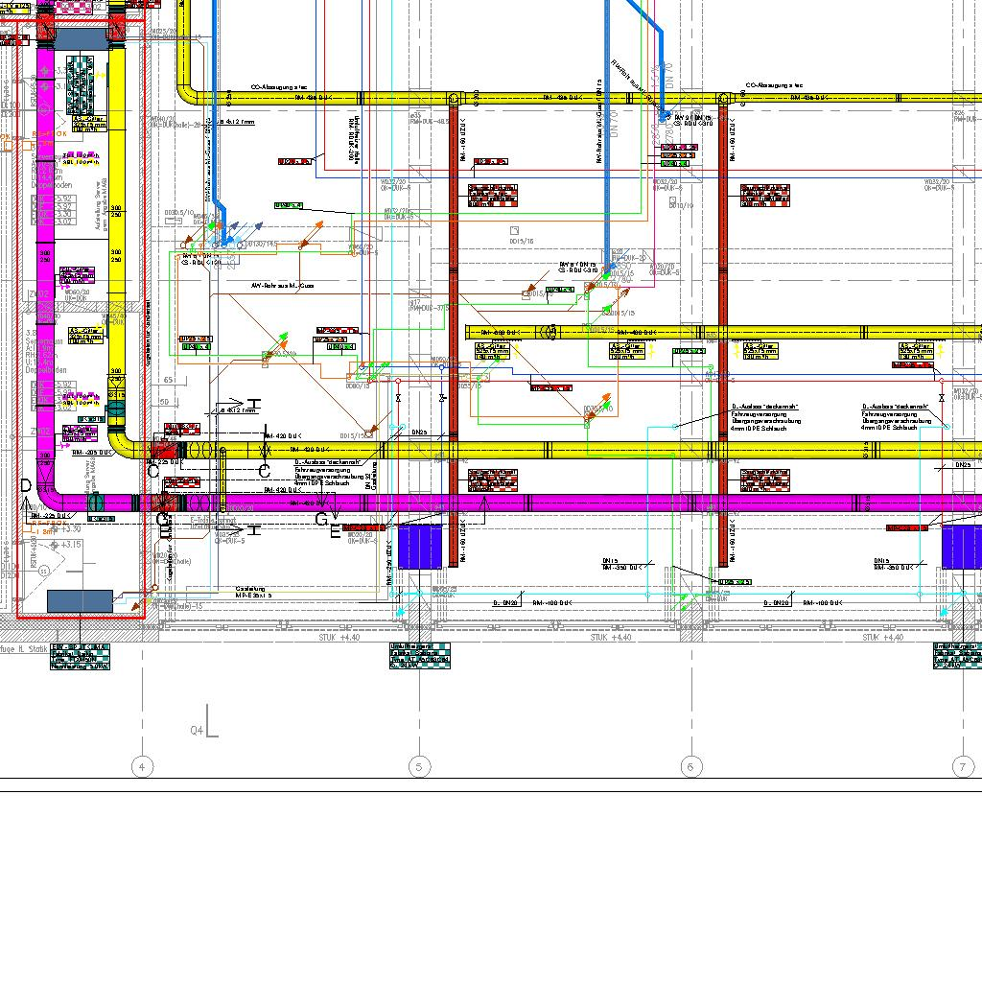The image size is (982, 982).
Task: Pick the grid axis bubble numbered 6
Action: coord(690,766)
